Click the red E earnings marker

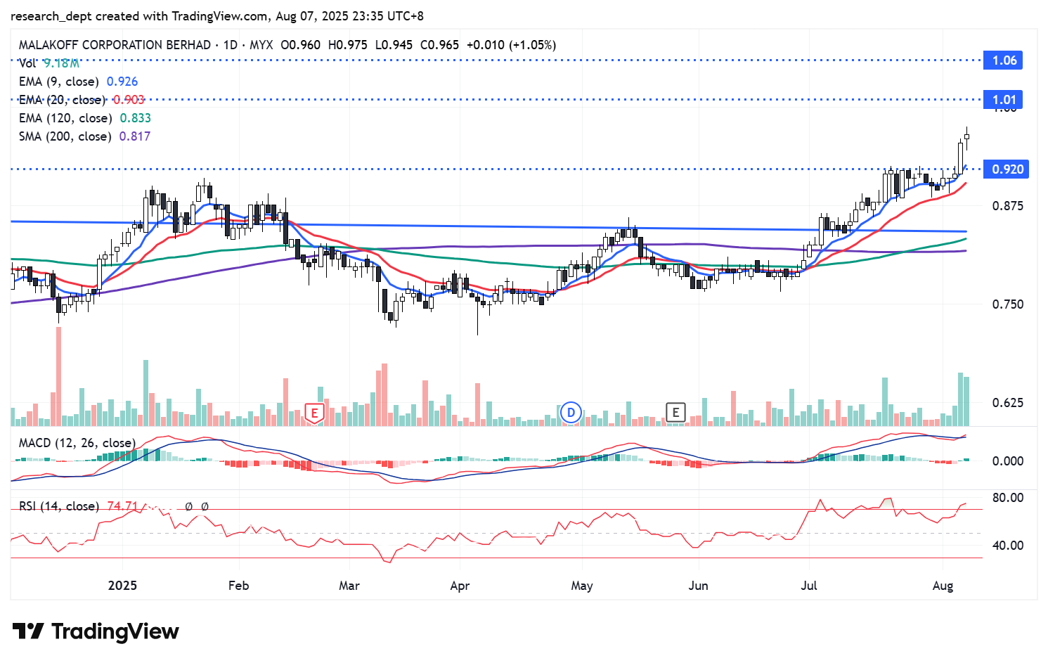(314, 413)
